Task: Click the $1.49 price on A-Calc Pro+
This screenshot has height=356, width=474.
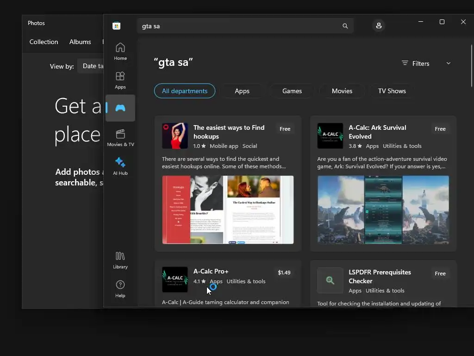Action: coord(284,273)
